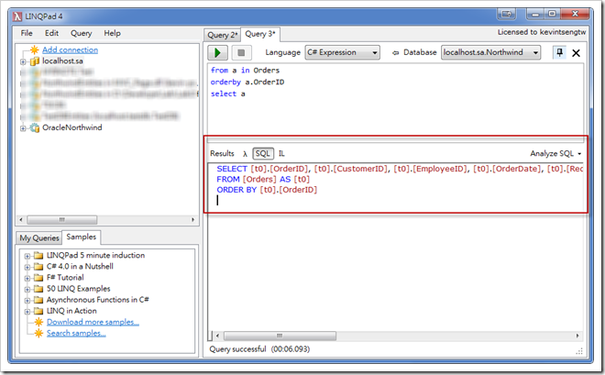Click 'FROM [Orders] AS [t0]' SQL line
Viewport: 605px width, 375px height.
pyautogui.click(x=263, y=180)
